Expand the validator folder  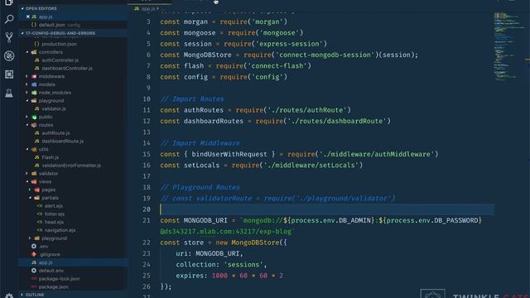(x=27, y=173)
